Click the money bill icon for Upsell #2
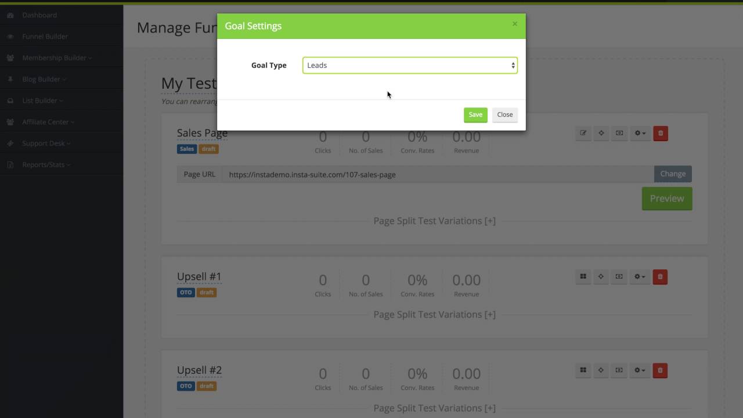This screenshot has height=418, width=743. pos(619,370)
